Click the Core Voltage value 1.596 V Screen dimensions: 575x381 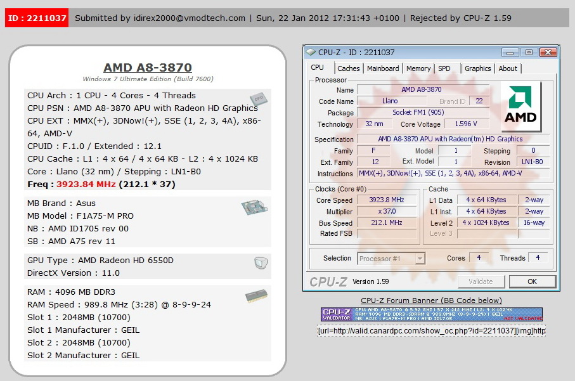tap(467, 124)
